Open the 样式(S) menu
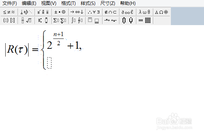Viewport: 204px width, 135px height. pos(88,3)
